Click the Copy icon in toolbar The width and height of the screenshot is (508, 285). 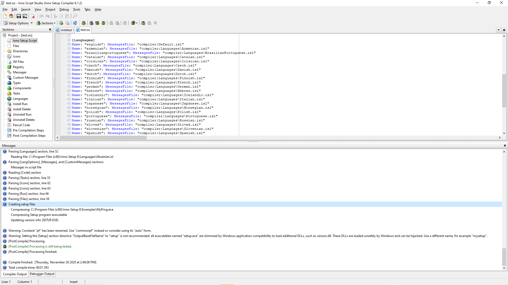click(x=61, y=16)
